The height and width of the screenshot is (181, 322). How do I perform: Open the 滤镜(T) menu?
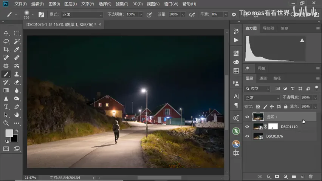(122, 4)
